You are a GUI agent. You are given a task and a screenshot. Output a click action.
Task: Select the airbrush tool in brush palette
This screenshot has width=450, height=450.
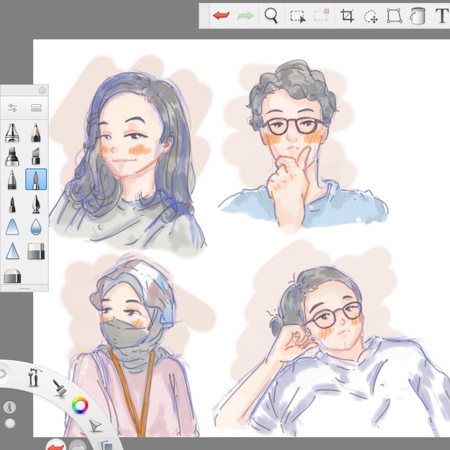click(12, 133)
